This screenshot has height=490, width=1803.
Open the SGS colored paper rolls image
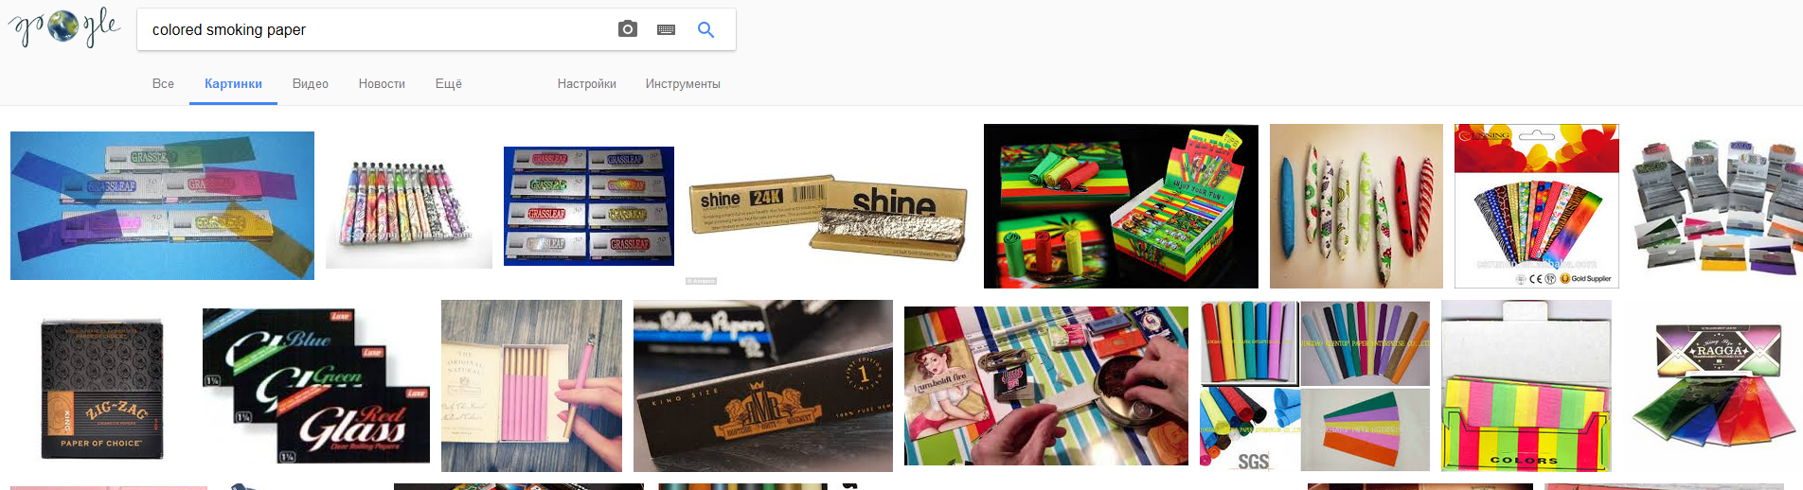coord(1314,386)
